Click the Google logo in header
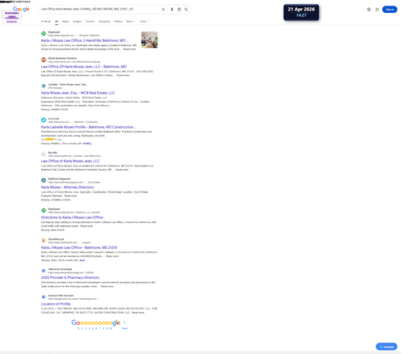The height and width of the screenshot is (354, 404). coord(21,9)
